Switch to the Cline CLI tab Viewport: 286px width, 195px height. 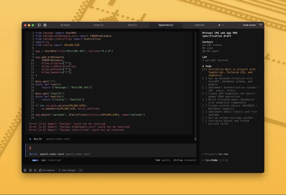[x=132, y=25]
